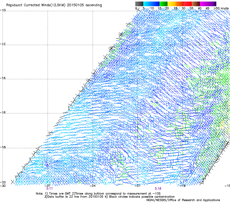This screenshot has width=230, height=202.
Task: Click the yellow 20-25 knots legend swatch
Action: click(x=172, y=4)
